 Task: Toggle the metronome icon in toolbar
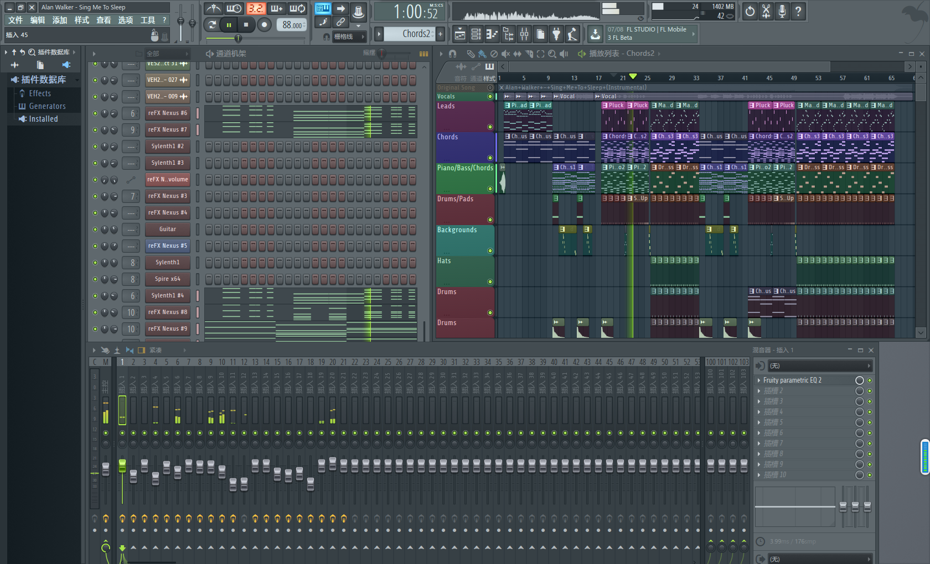(214, 9)
